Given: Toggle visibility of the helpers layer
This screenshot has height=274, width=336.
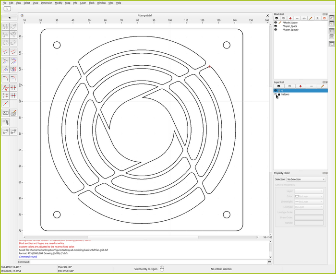Looking at the screenshot, I should [x=276, y=95].
